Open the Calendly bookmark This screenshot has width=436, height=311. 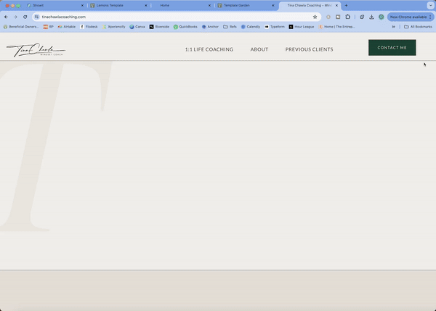pos(251,27)
